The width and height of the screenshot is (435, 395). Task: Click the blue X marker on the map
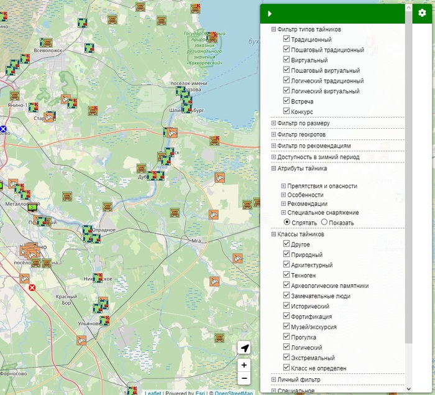(4, 129)
